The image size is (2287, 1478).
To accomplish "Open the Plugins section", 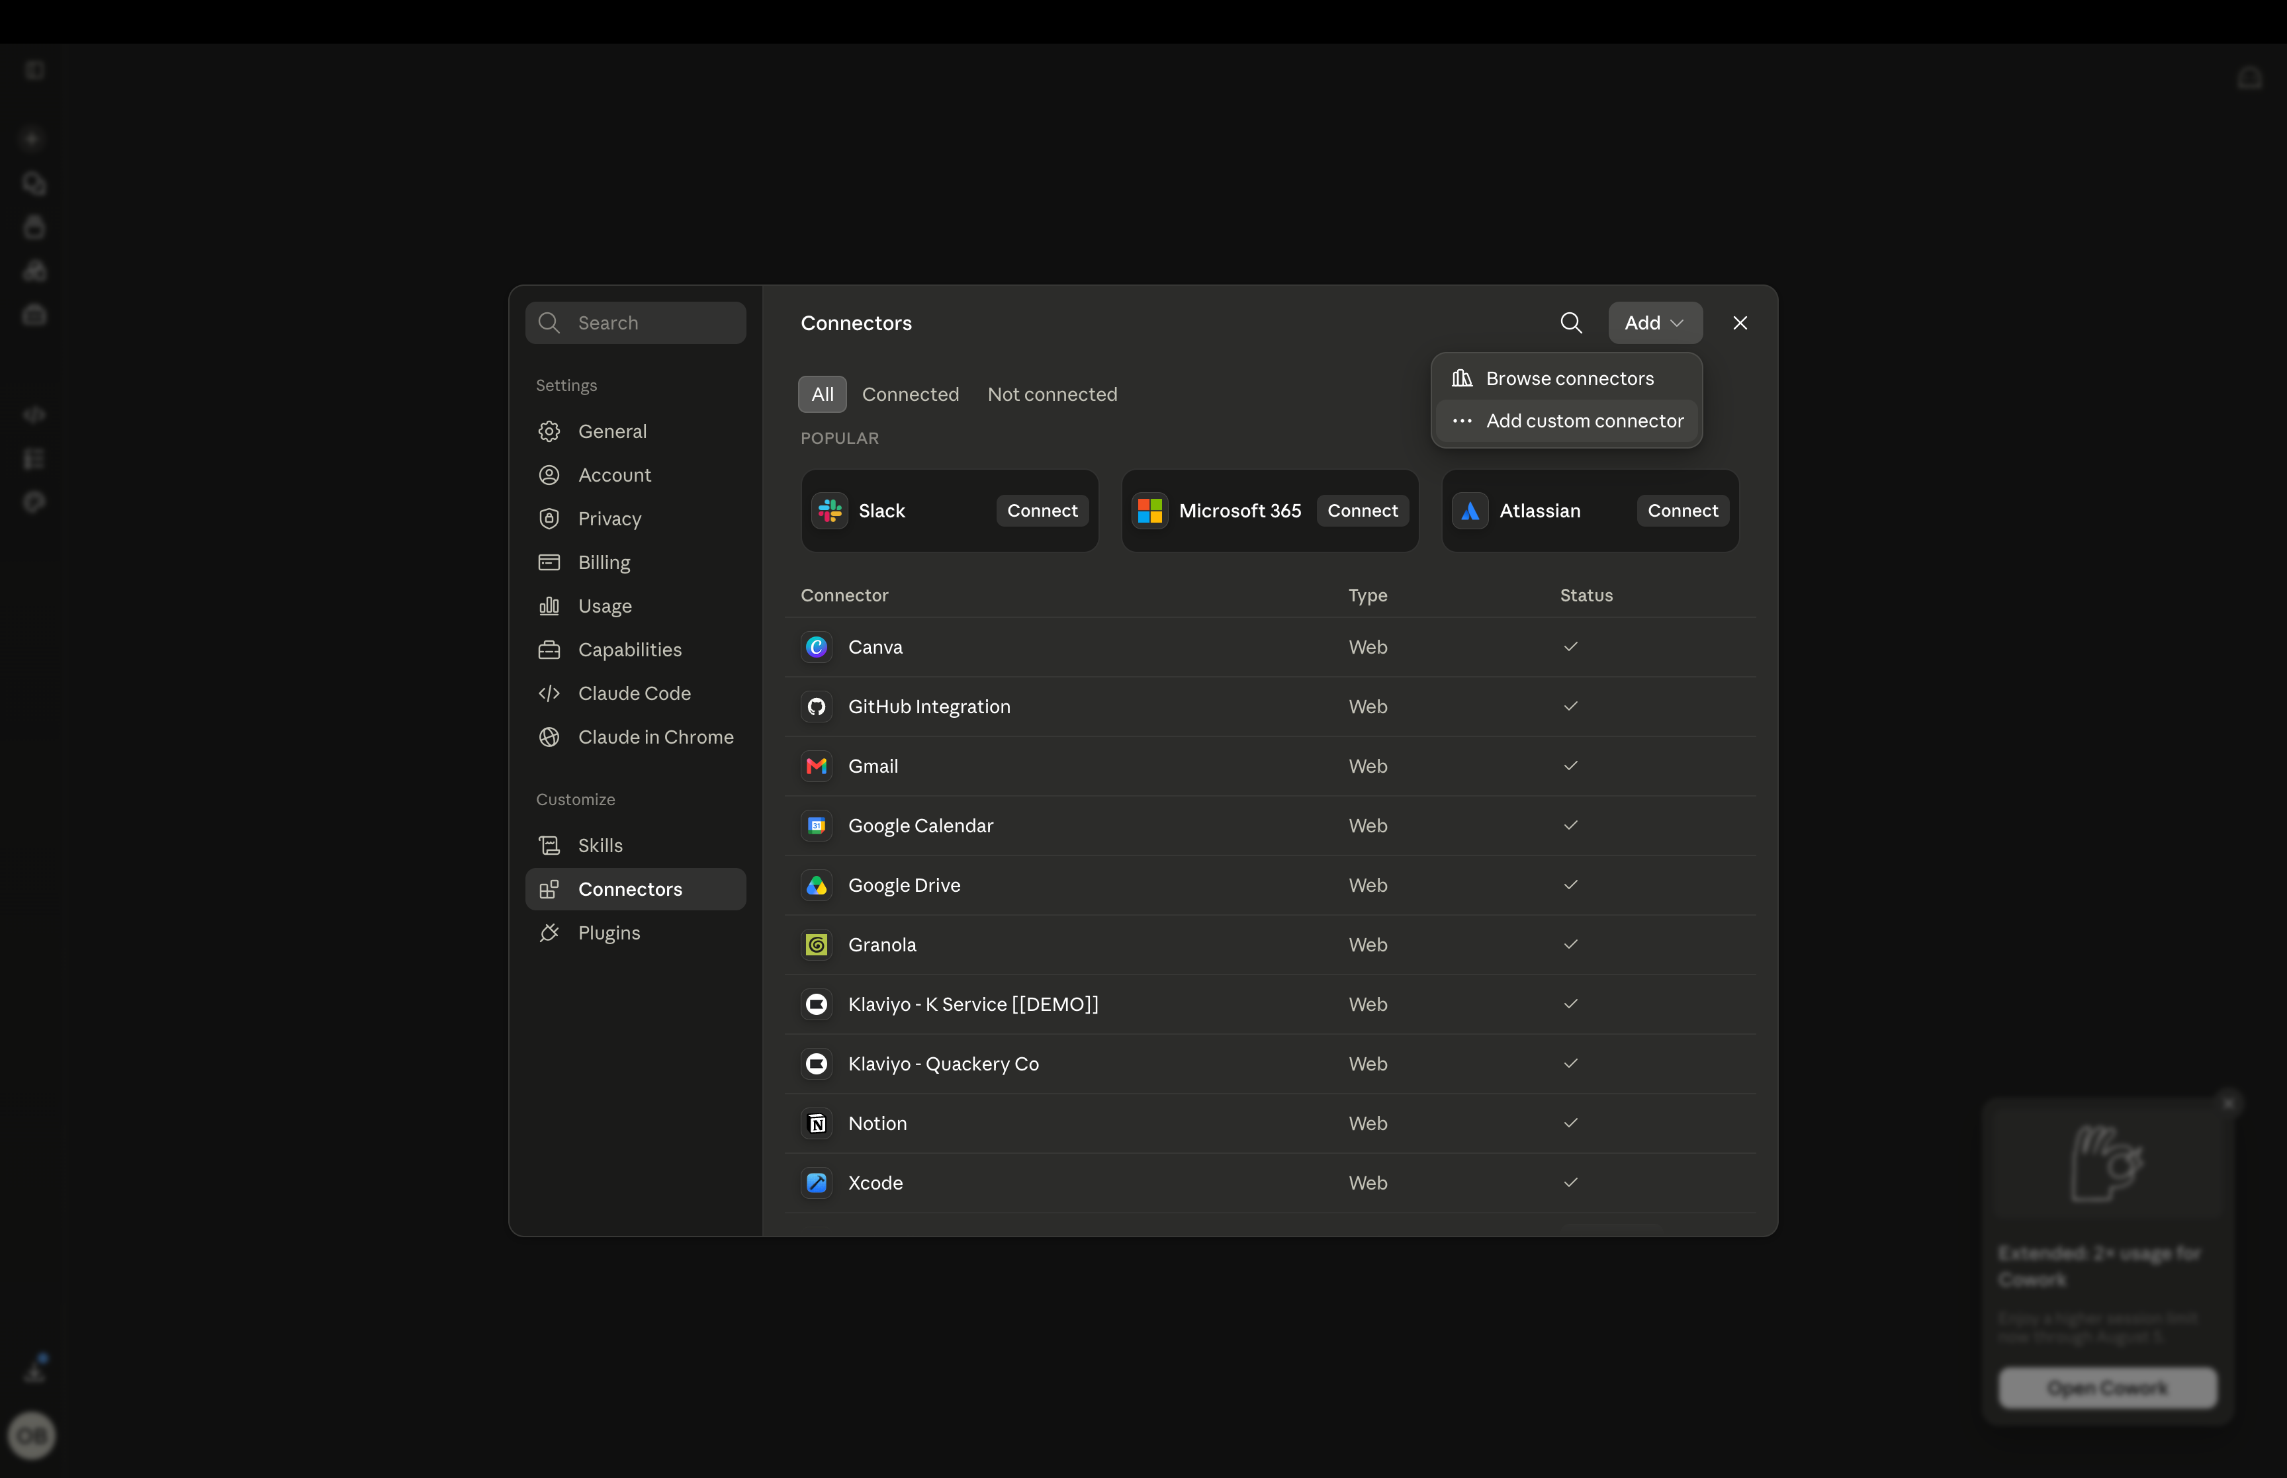I will (635, 933).
